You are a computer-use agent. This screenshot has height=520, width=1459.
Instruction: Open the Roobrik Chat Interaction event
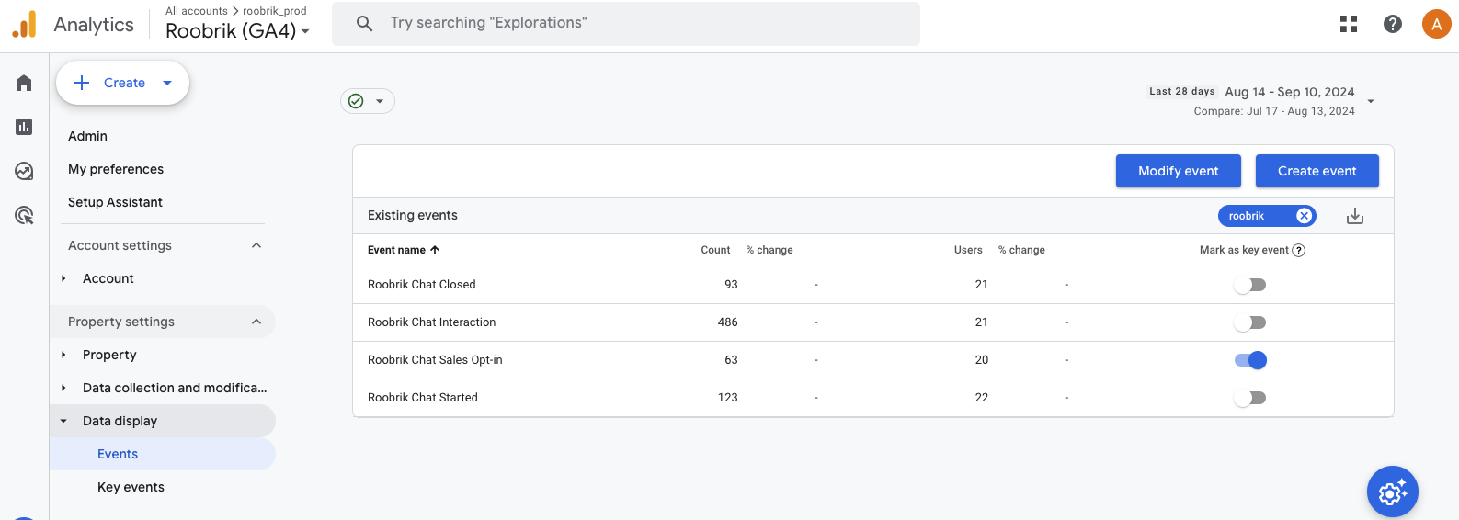tap(432, 322)
